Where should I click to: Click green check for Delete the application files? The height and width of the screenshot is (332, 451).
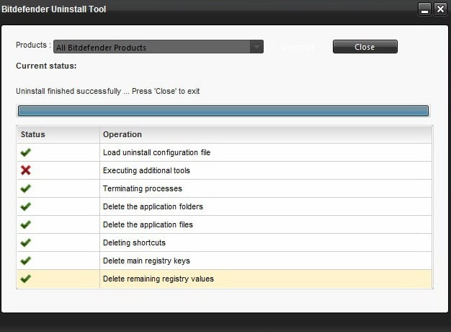click(26, 224)
